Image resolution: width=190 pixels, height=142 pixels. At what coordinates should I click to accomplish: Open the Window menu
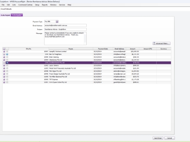click(x=53, y=5)
